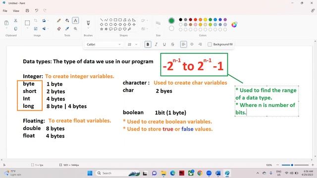Viewport: 317px width, 178px height.
Task: Choose the black color swatch
Action: [180, 20]
